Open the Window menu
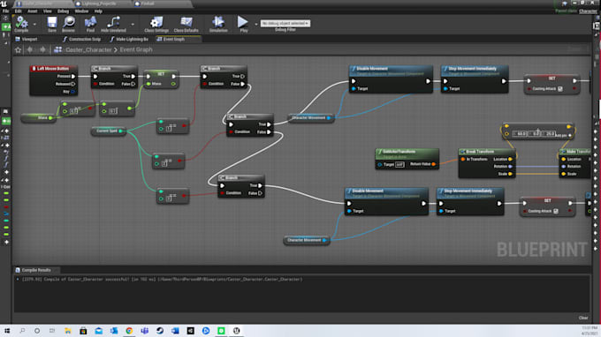The image size is (601, 337). coord(81,11)
